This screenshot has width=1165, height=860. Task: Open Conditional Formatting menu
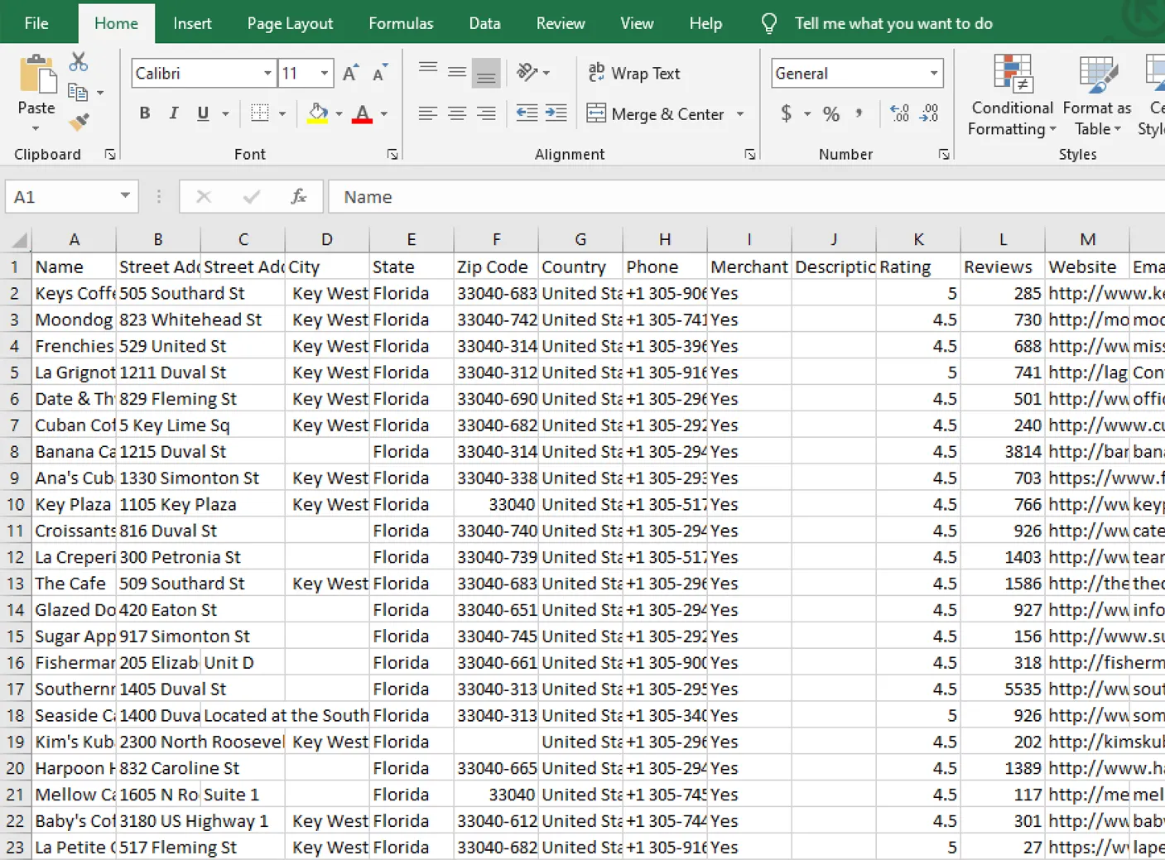coord(1012,95)
